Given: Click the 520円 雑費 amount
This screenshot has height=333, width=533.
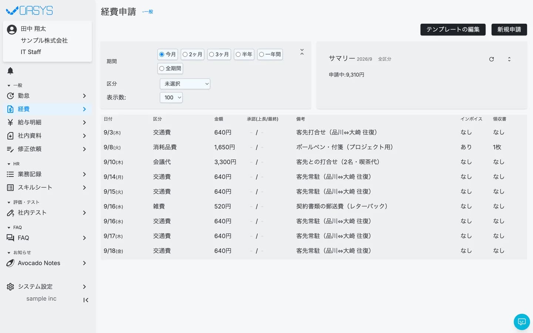Looking at the screenshot, I should pyautogui.click(x=222, y=206).
